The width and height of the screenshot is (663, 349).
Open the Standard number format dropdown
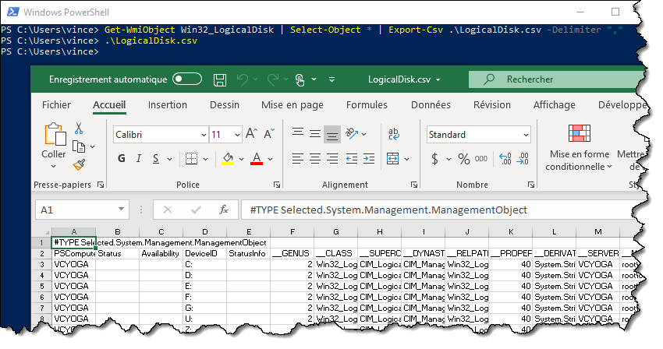pos(526,135)
